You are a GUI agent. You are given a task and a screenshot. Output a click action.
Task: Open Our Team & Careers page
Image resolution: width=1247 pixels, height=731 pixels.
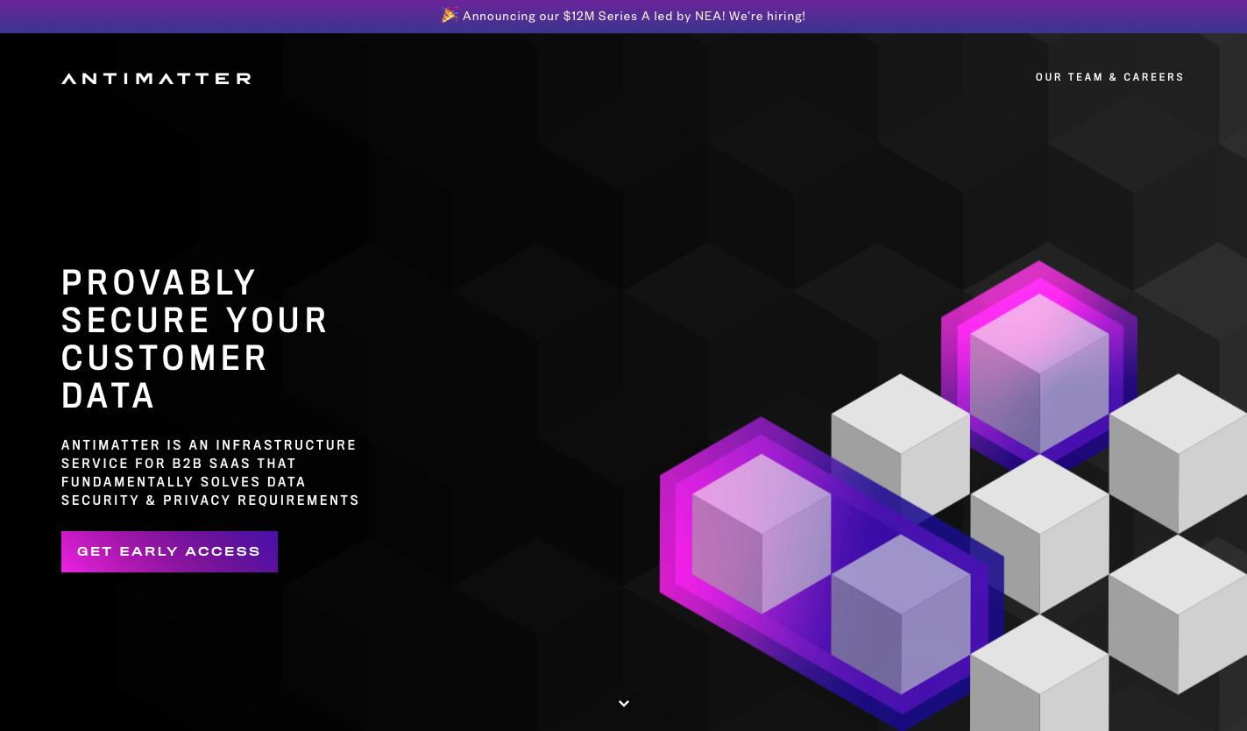[1109, 77]
